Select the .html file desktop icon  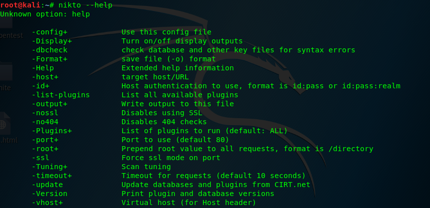coord(7,127)
